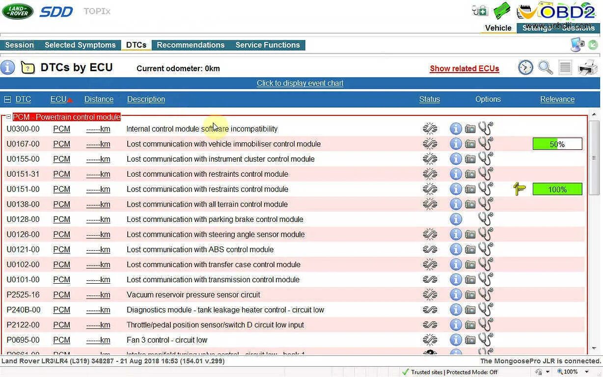Click the printer icon
This screenshot has height=377, width=603.
[588, 67]
